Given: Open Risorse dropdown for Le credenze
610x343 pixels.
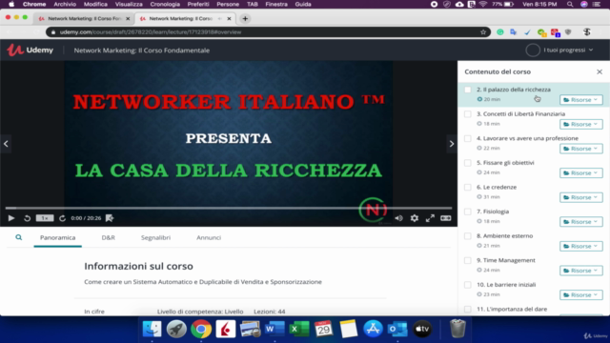Looking at the screenshot, I should coord(581,197).
